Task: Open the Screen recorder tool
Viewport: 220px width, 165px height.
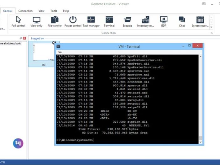Action: click(200, 22)
